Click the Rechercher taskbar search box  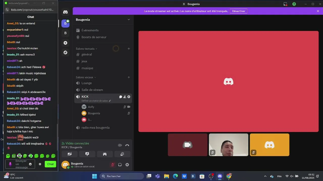[122, 176]
